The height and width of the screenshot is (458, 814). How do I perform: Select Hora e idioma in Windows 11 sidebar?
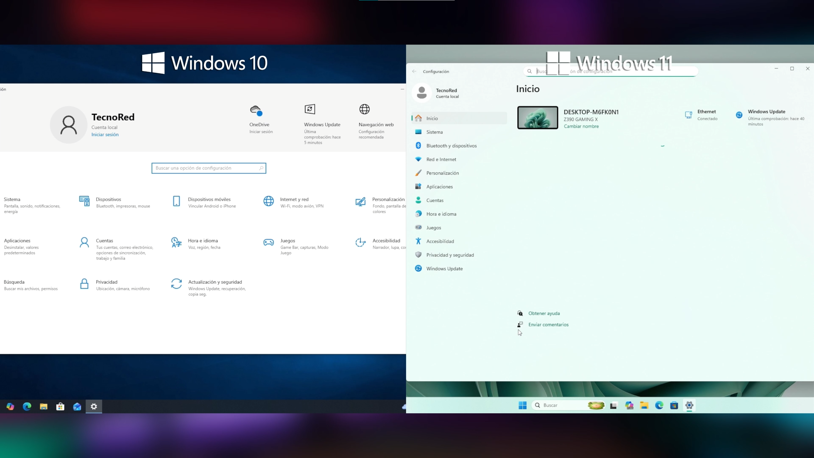(459, 214)
